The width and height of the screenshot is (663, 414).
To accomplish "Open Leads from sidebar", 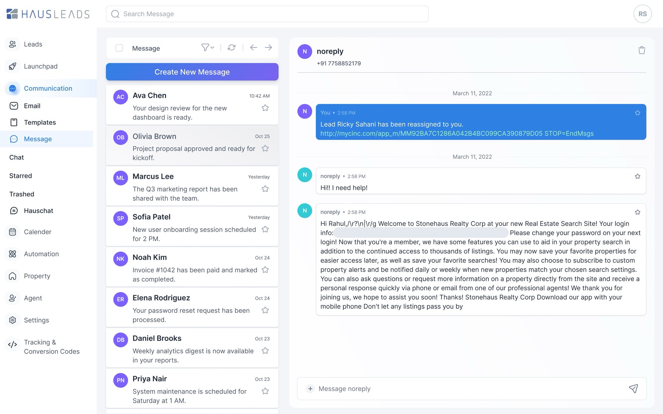I will click(x=33, y=44).
